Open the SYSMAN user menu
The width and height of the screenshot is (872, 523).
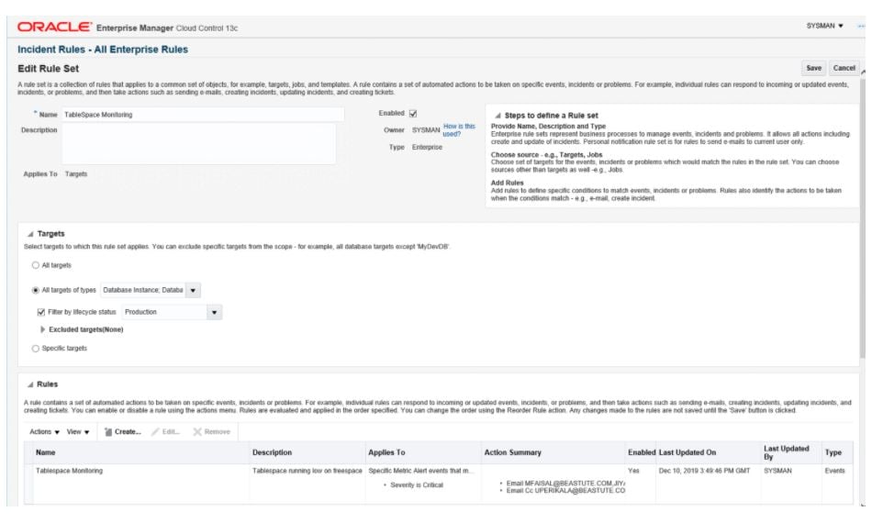[825, 26]
